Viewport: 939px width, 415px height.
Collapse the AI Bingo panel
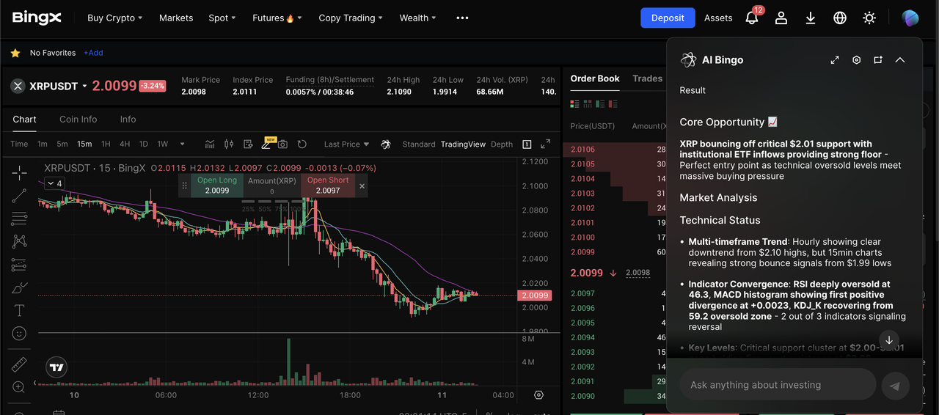pos(900,60)
